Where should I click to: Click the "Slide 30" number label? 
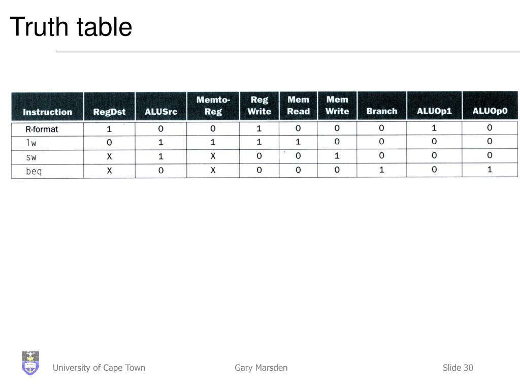click(x=458, y=368)
